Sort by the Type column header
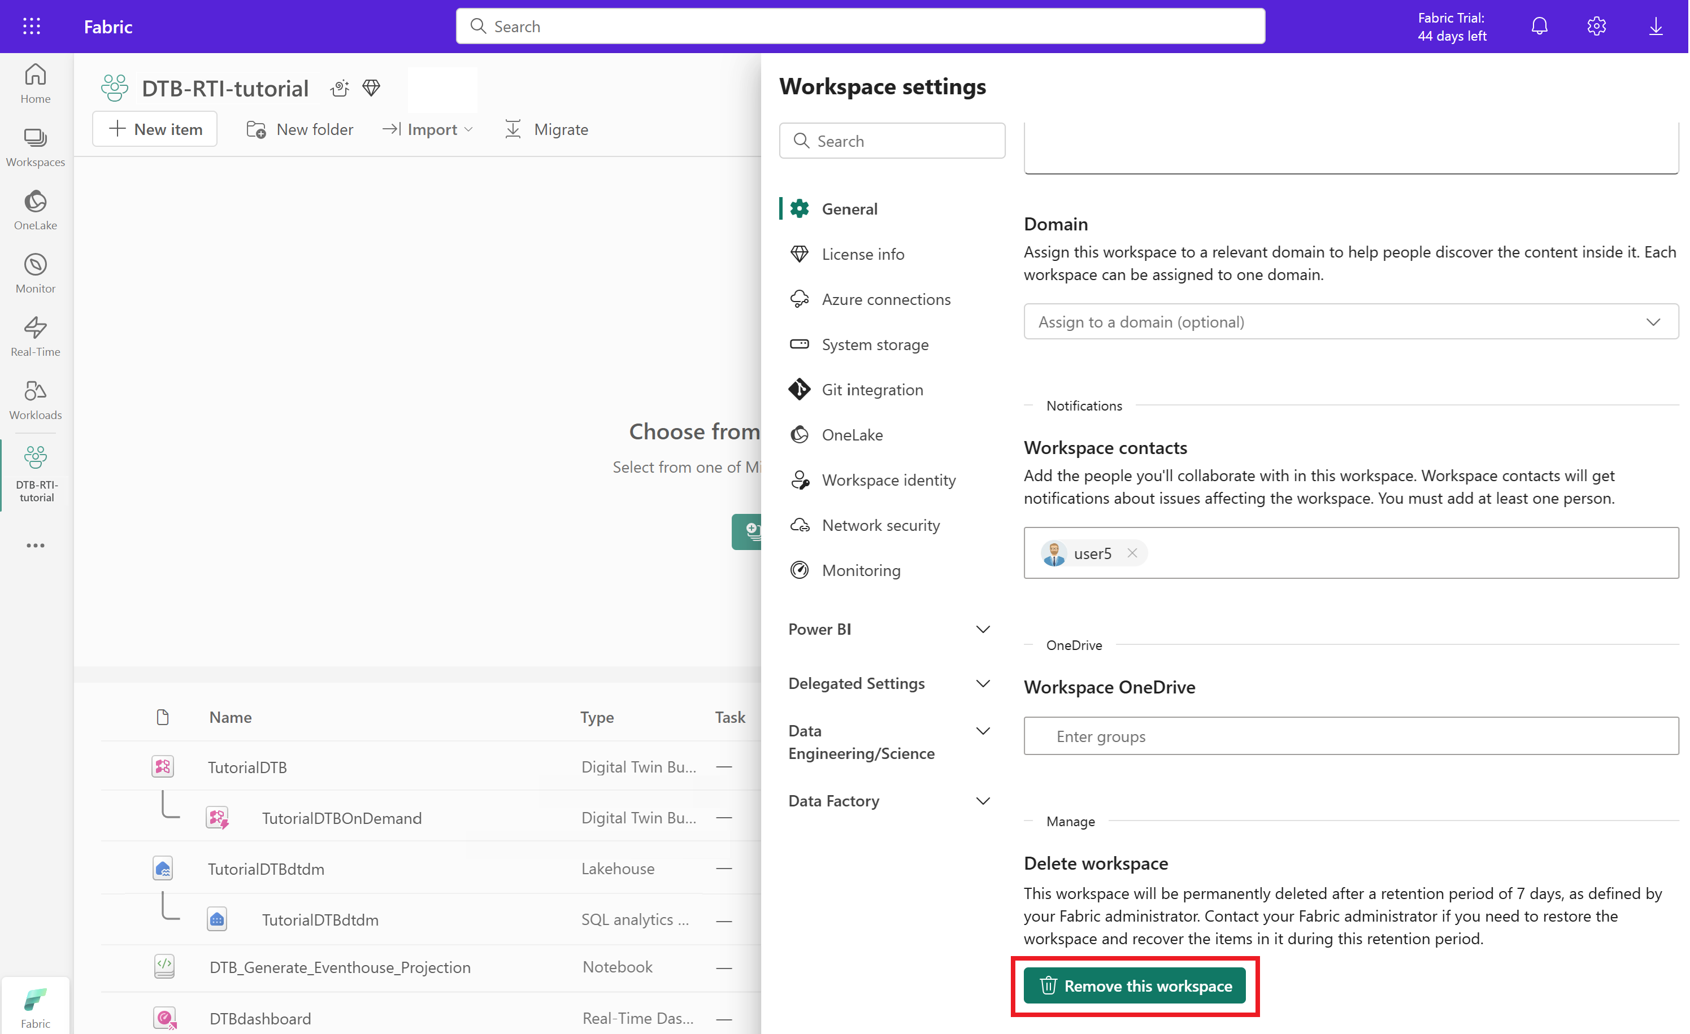The width and height of the screenshot is (1690, 1034). 597,717
